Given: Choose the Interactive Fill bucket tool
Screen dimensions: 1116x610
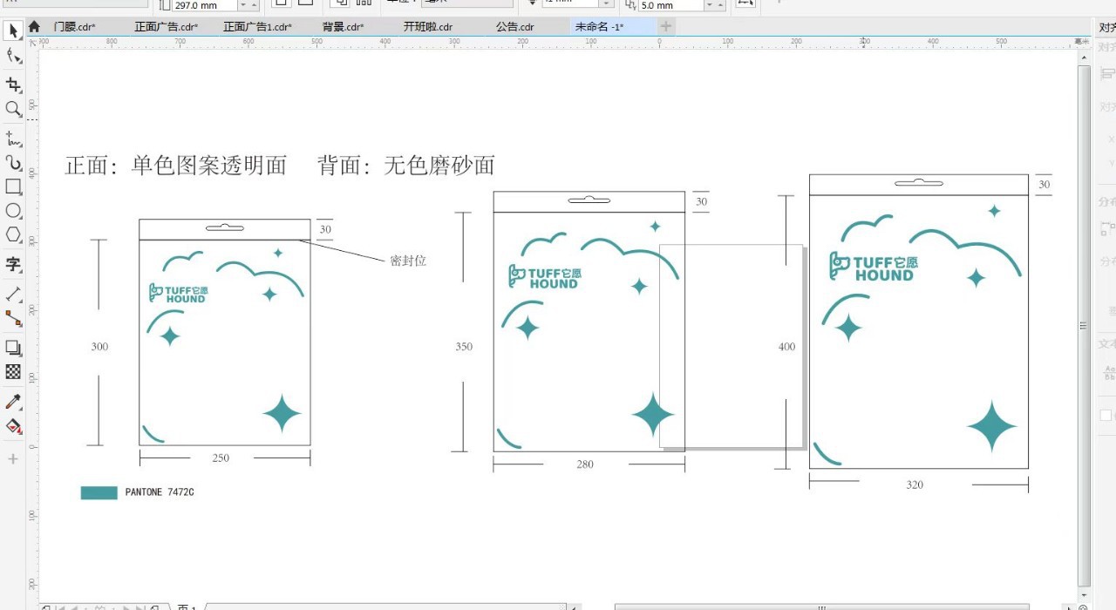Looking at the screenshot, I should 13,426.
